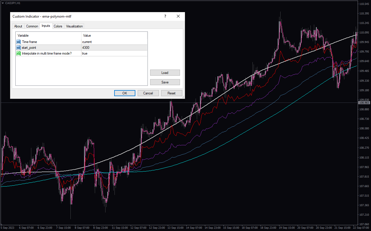Open the Colors tab
The width and height of the screenshot is (371, 231).
coord(58,26)
